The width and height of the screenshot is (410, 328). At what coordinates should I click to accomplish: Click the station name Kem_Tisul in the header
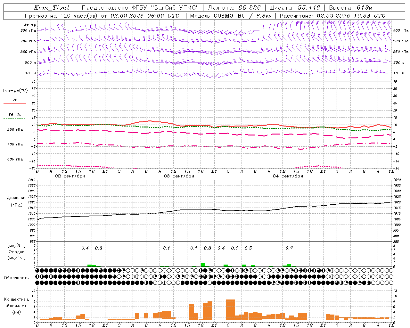52,8
